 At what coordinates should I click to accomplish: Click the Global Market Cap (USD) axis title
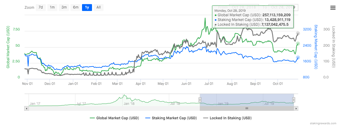point(8,47)
